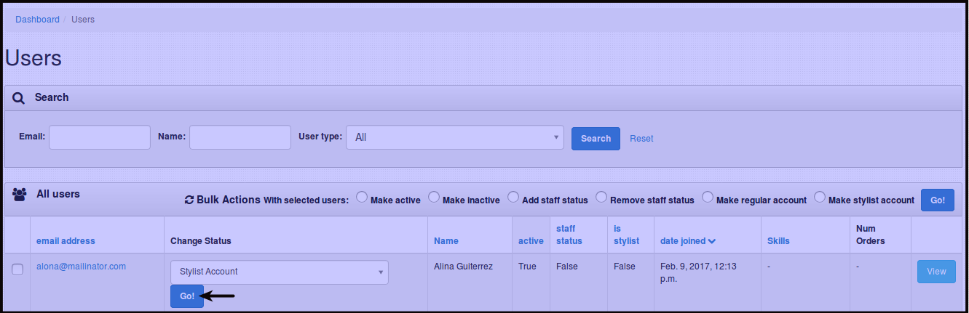Select Make regular account radio button

tap(708, 198)
